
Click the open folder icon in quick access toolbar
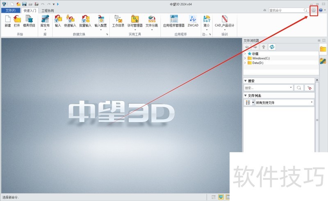18,4
